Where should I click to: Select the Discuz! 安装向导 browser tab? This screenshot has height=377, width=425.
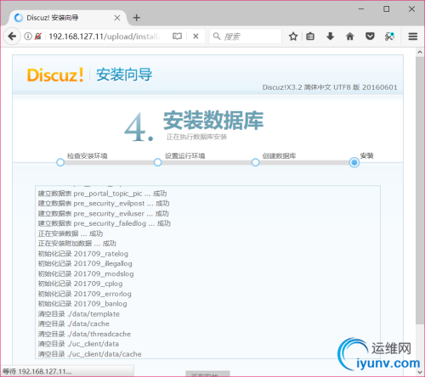click(x=67, y=18)
